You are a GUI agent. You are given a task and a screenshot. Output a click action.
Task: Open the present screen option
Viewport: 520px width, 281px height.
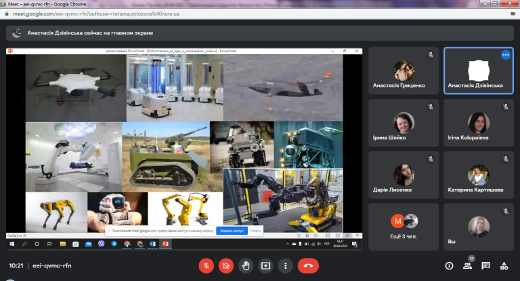[265, 265]
